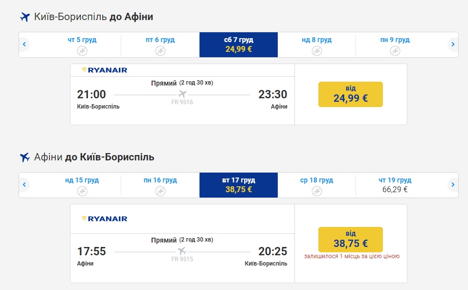Show later outbound dates with right arrow

click(x=453, y=45)
